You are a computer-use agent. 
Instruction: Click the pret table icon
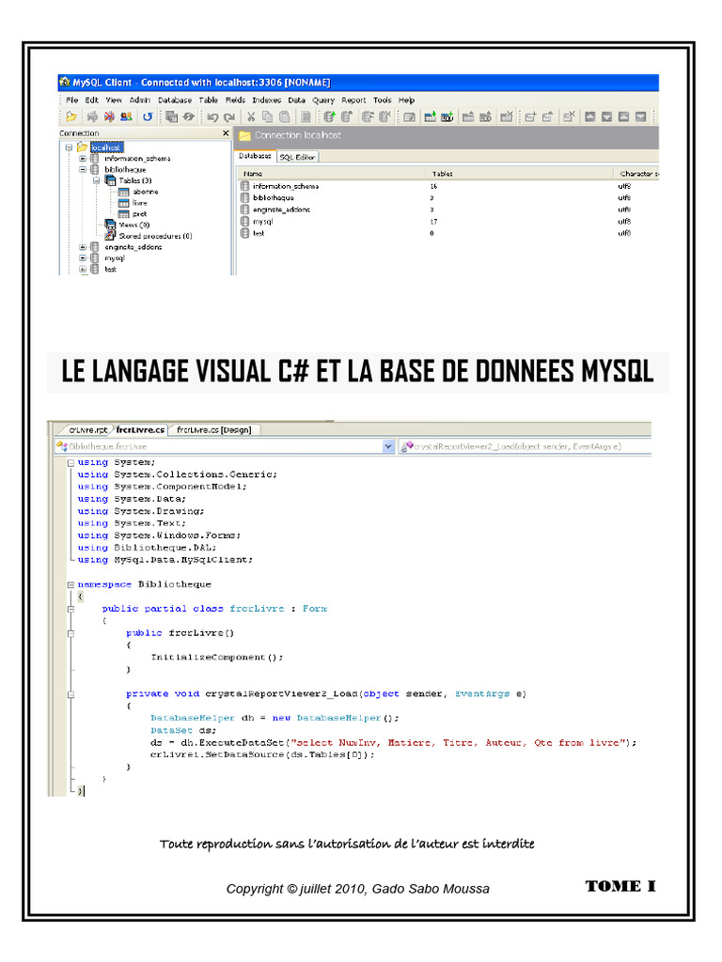[123, 213]
